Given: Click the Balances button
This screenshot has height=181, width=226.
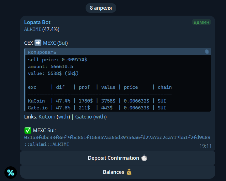Looking at the screenshot, I should pyautogui.click(x=118, y=172).
